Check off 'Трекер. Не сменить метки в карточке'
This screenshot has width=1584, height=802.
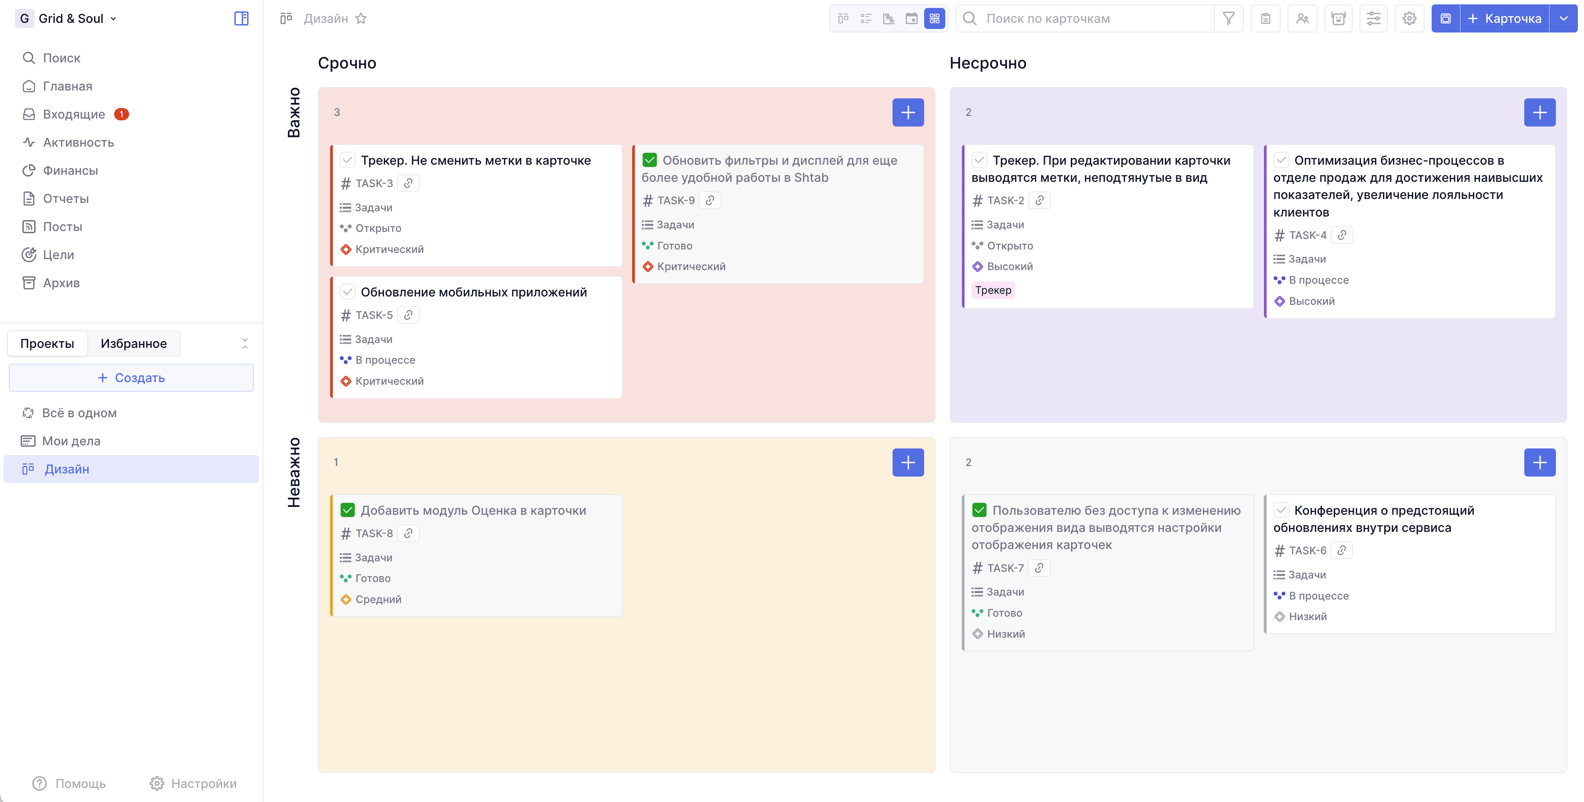coord(347,160)
